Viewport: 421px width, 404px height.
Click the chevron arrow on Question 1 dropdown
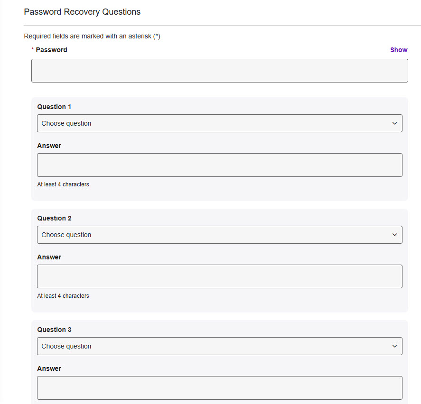click(x=394, y=123)
